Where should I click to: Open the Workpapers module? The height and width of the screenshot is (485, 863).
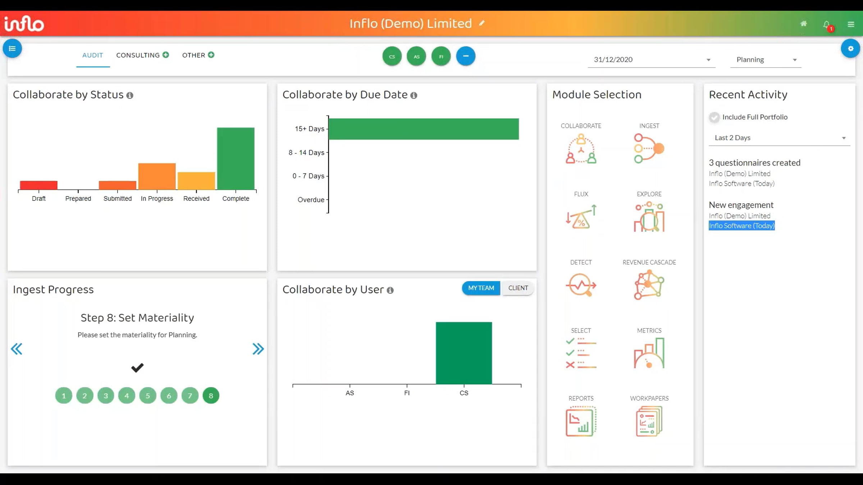[649, 421]
